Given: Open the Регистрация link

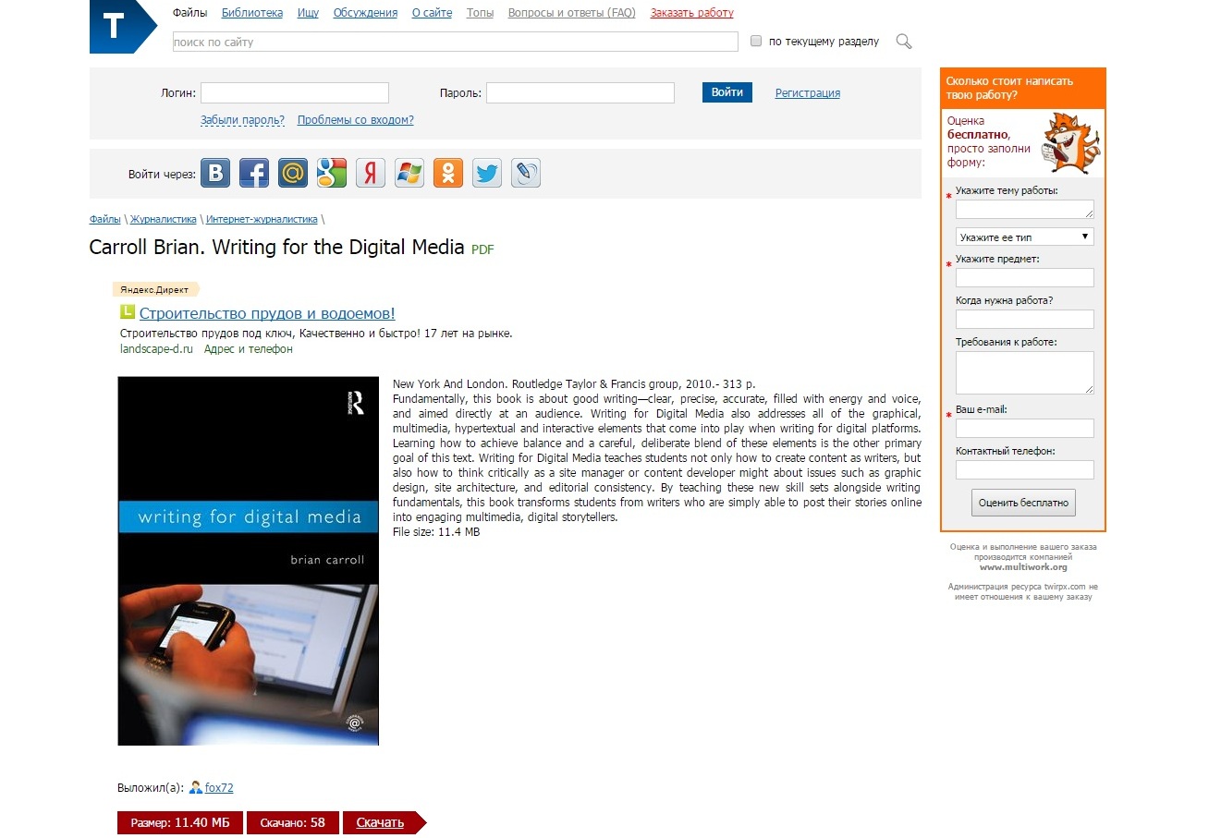Looking at the screenshot, I should tap(807, 93).
